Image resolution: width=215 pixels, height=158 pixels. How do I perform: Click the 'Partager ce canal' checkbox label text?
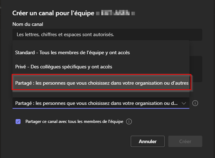[x=74, y=121]
